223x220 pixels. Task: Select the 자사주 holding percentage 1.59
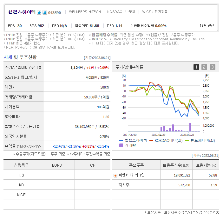pos(214,185)
